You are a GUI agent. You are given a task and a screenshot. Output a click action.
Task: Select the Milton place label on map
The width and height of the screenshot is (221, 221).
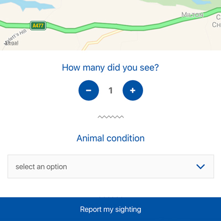click(x=192, y=15)
